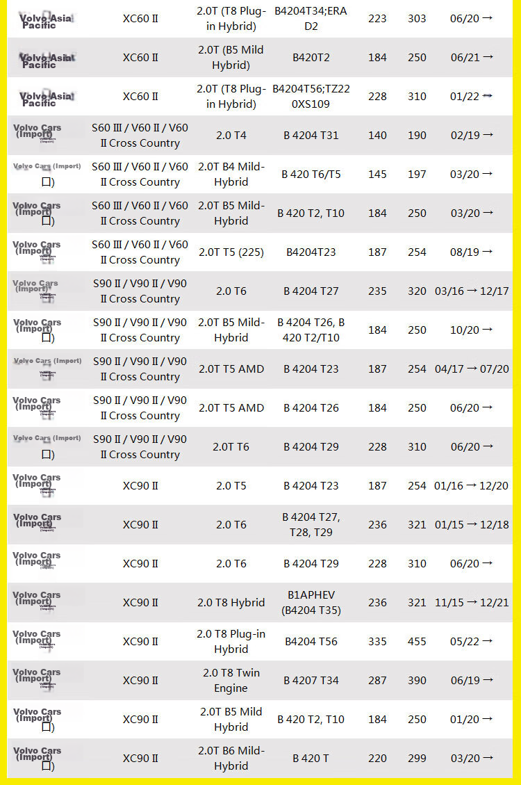Click the B 4204 T27, T28, T29 cell

coord(311,525)
